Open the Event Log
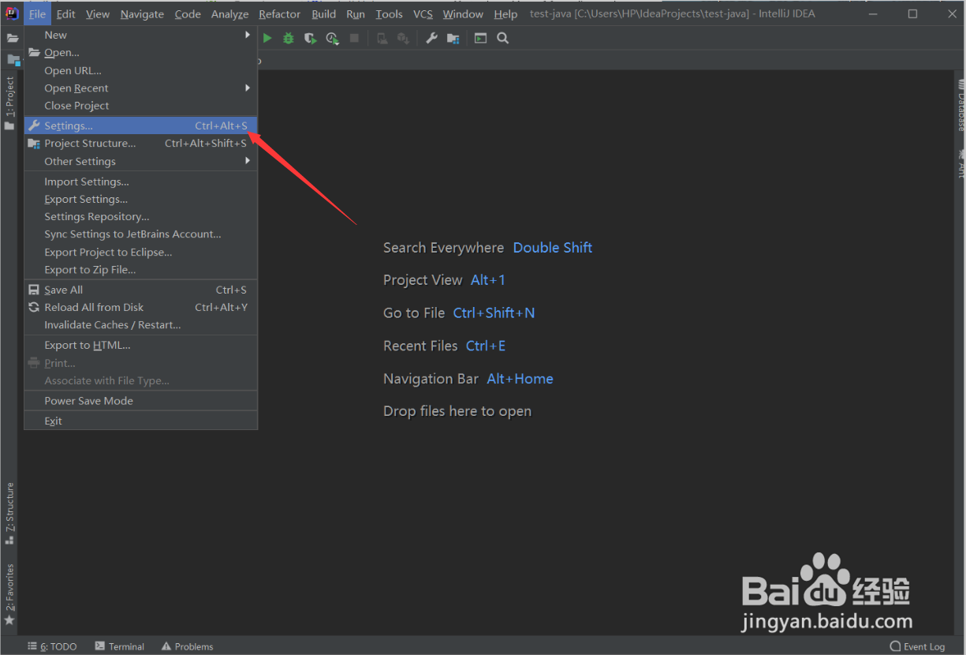 pyautogui.click(x=918, y=646)
